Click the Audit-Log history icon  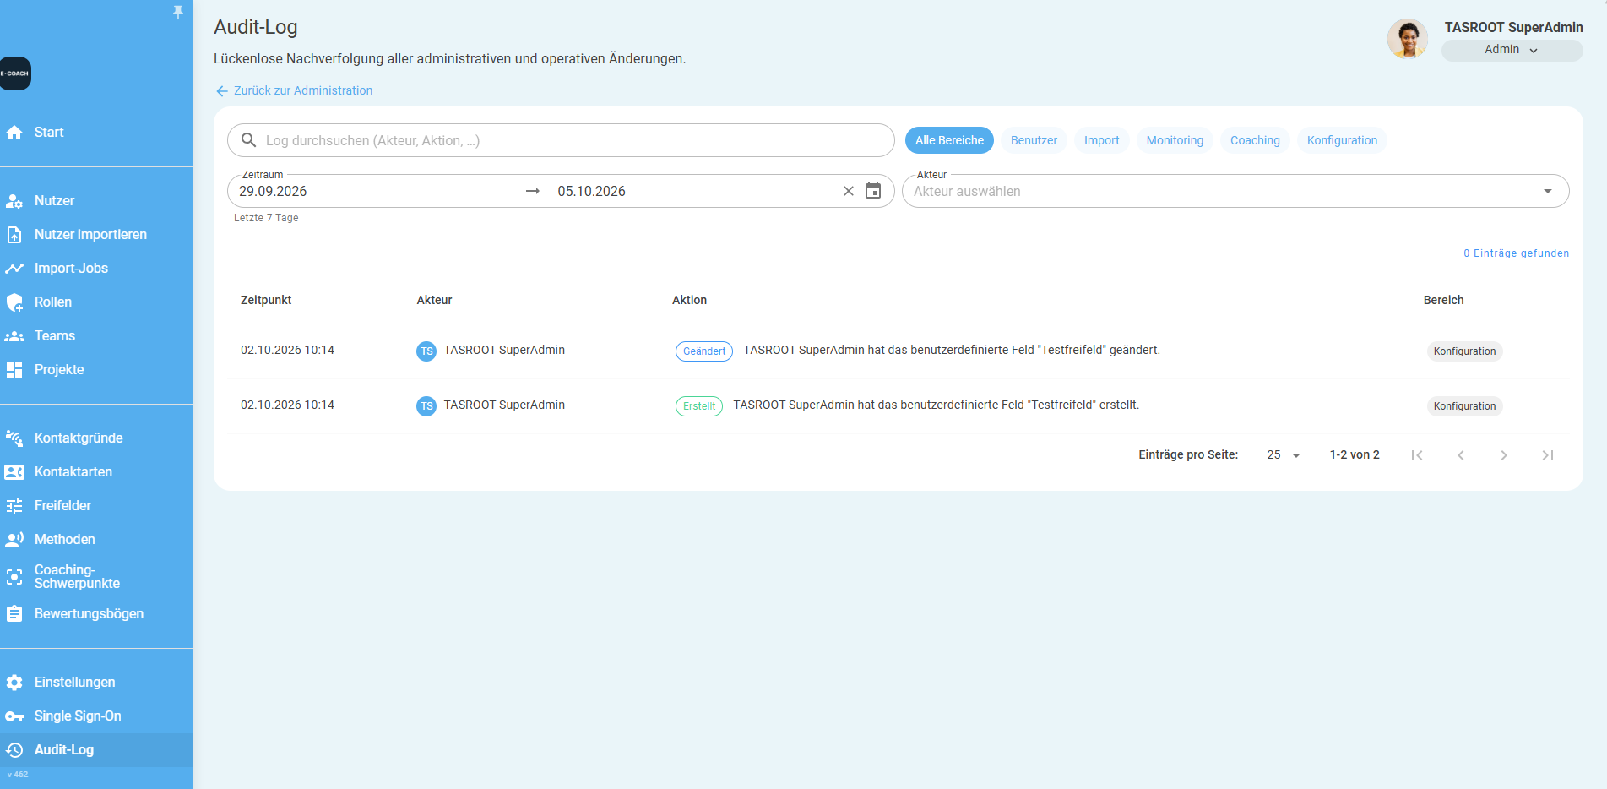click(x=14, y=750)
